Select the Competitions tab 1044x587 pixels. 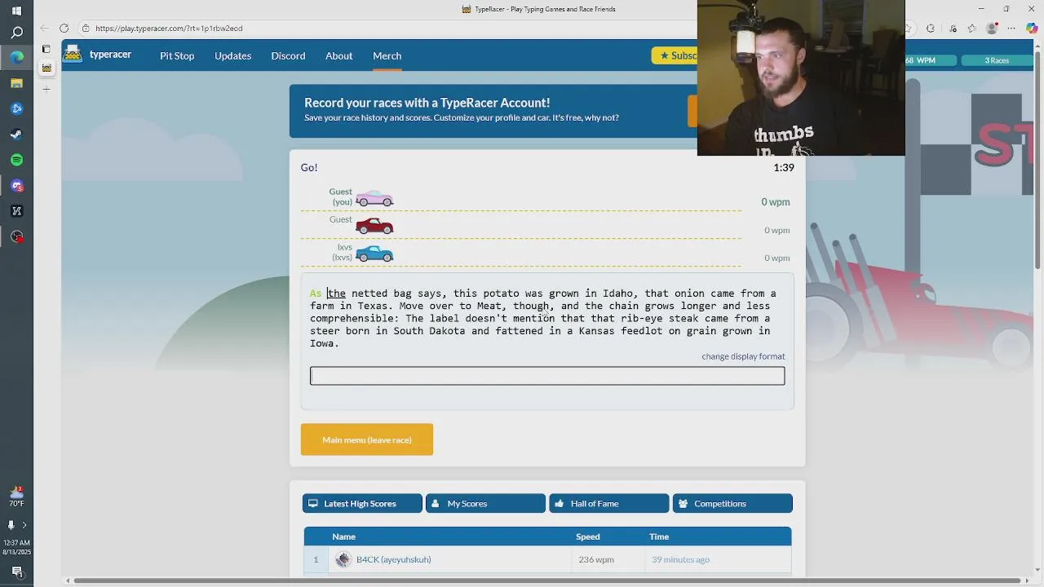pyautogui.click(x=732, y=504)
